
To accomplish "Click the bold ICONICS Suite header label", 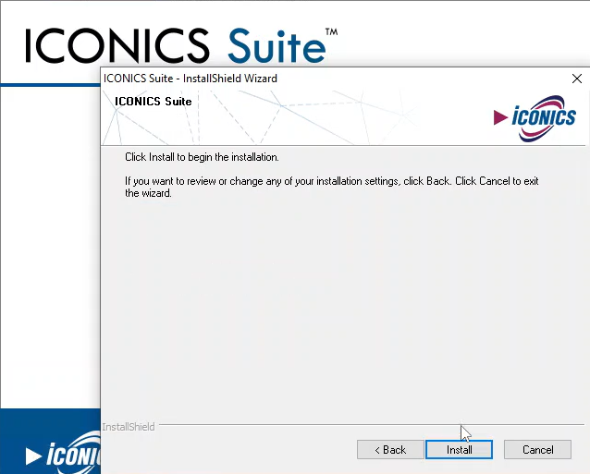I will coord(153,102).
